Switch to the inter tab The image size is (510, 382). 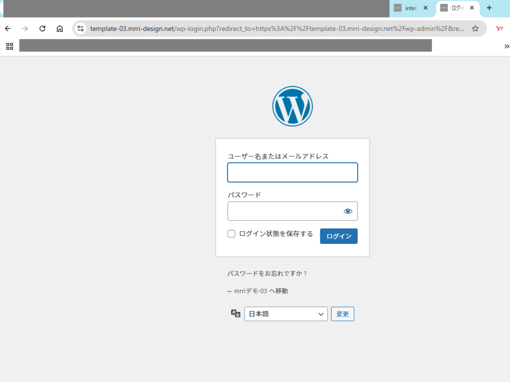(x=410, y=8)
